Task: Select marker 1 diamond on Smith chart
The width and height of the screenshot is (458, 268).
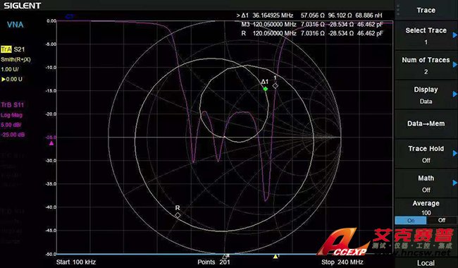Action: tap(275, 85)
